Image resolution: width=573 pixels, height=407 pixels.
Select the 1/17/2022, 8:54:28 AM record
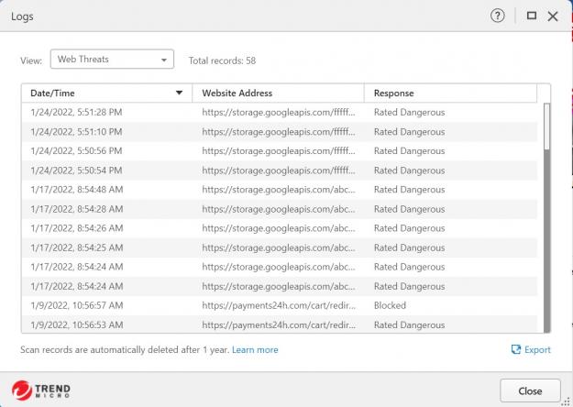pyautogui.click(x=280, y=209)
